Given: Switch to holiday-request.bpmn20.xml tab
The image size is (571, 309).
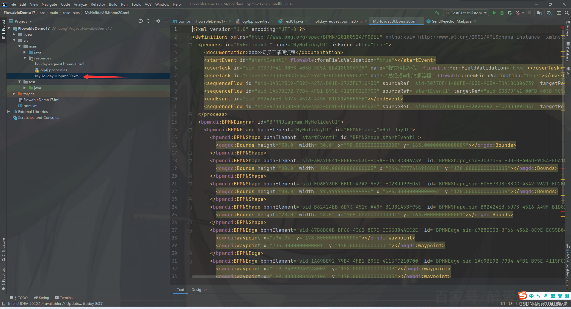Looking at the screenshot, I should pyautogui.click(x=338, y=21).
